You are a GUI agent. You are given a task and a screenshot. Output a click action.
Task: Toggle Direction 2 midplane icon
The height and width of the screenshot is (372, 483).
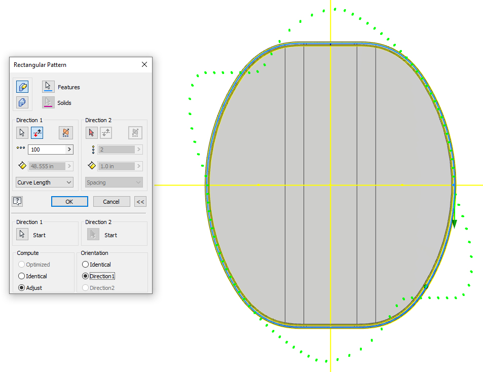[x=135, y=133]
